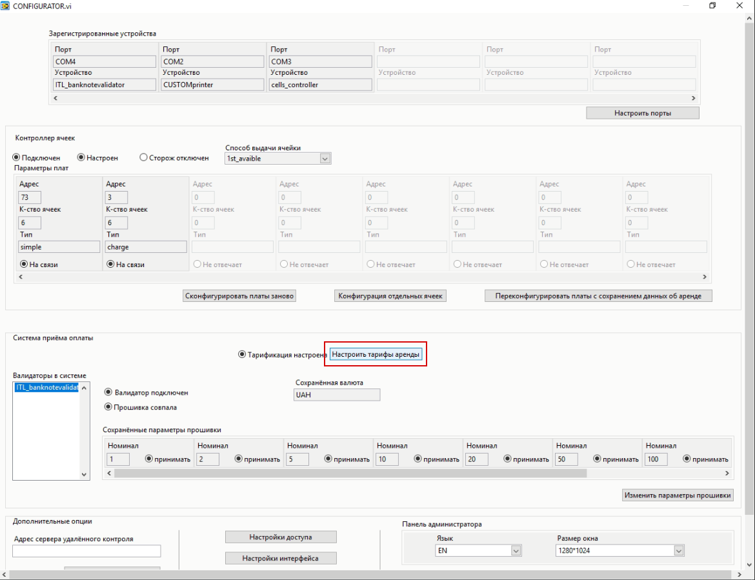
Task: Toggle the Сторож отключен radio indicator
Action: point(144,157)
